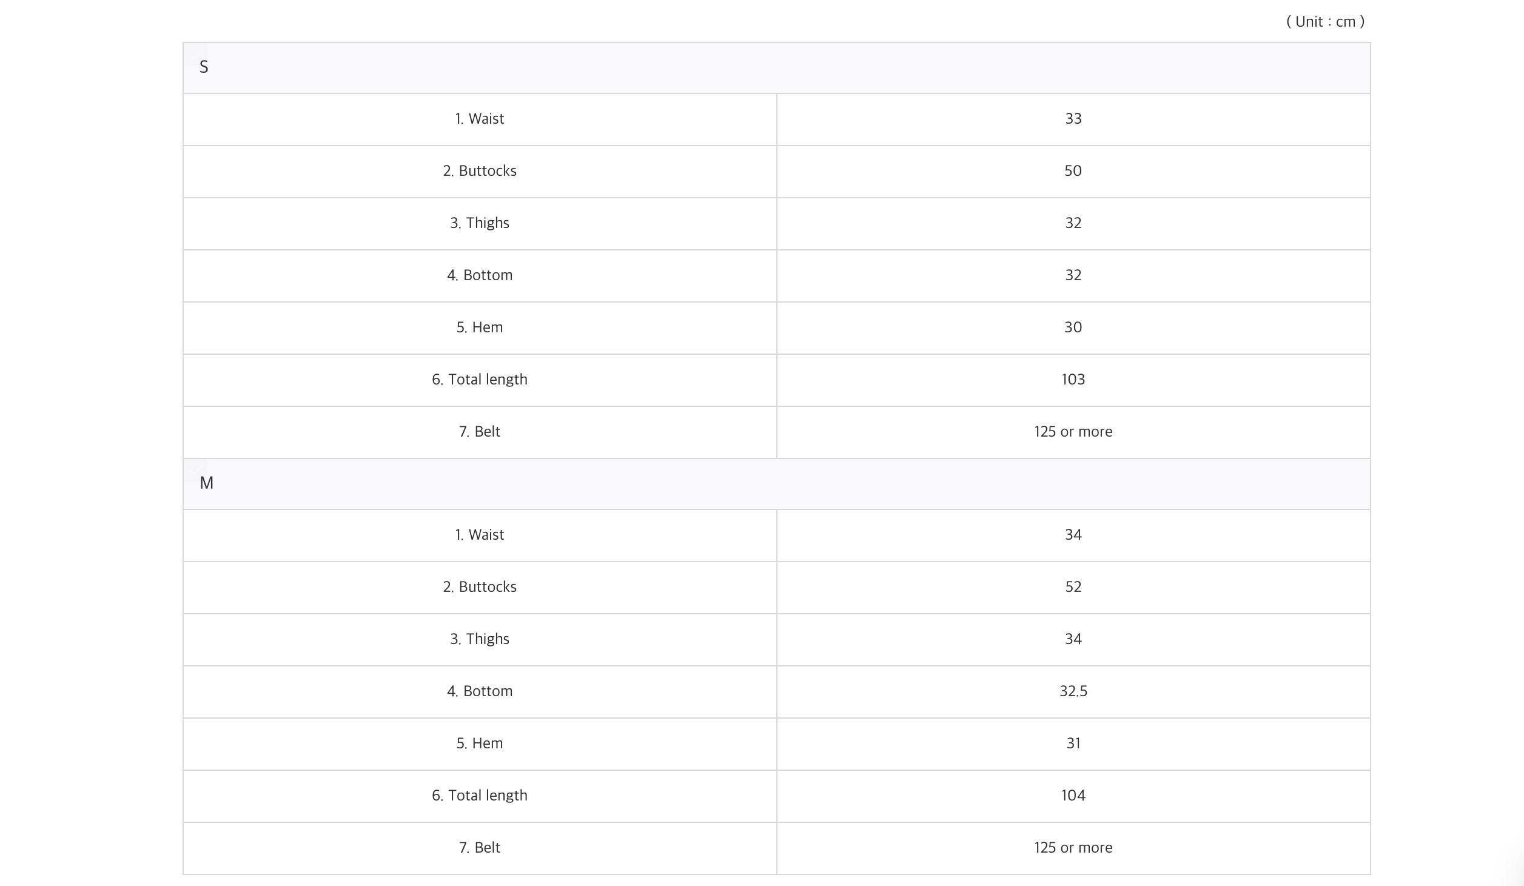Click the Belt label under size M
Screen dimensions: 1524x886
point(480,848)
